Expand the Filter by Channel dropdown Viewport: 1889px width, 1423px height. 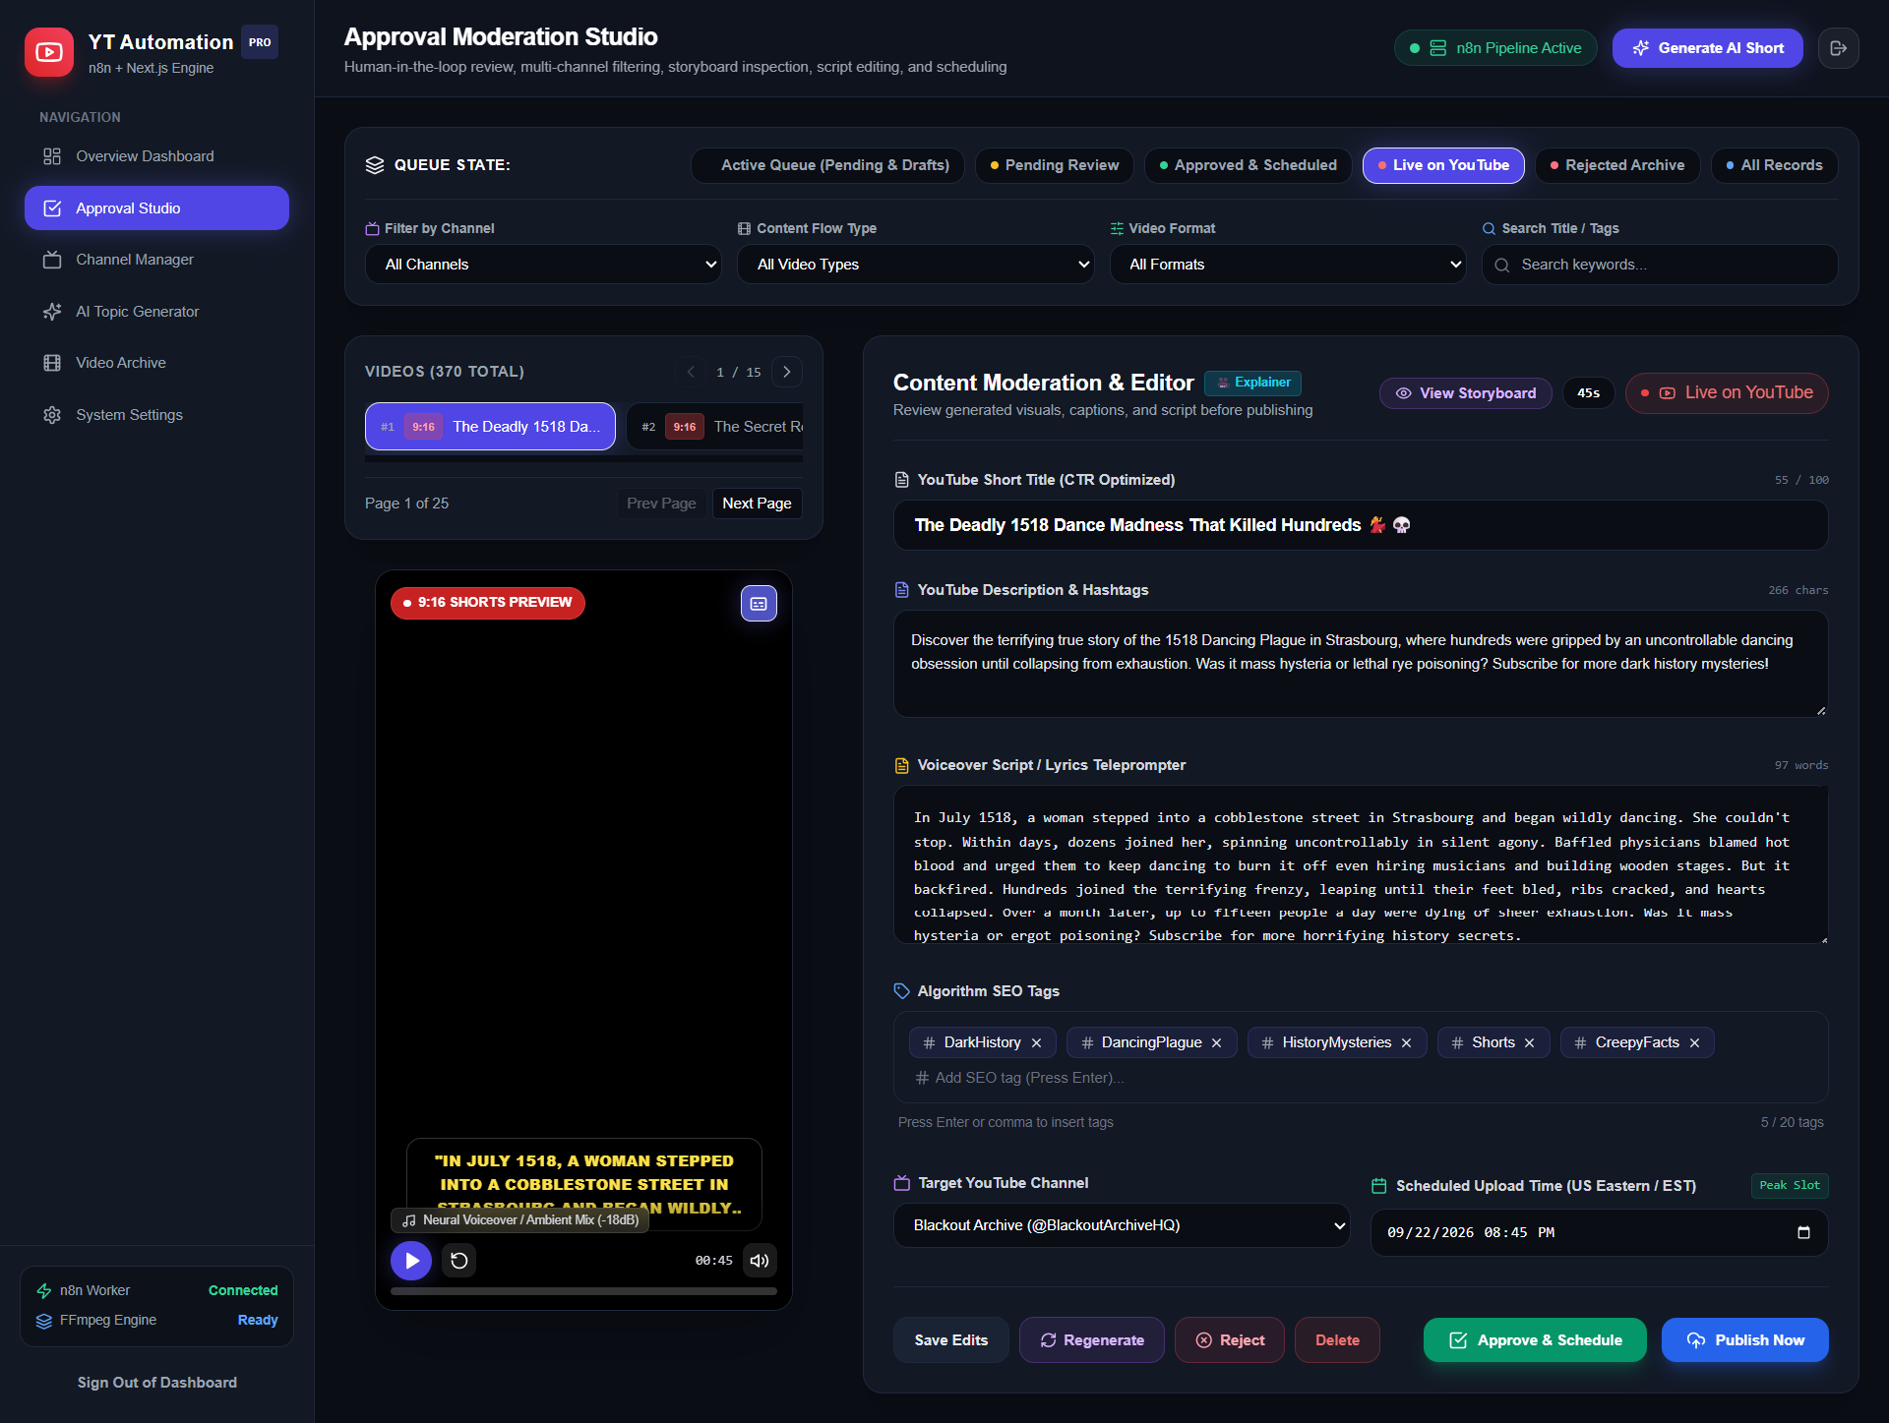tap(543, 265)
